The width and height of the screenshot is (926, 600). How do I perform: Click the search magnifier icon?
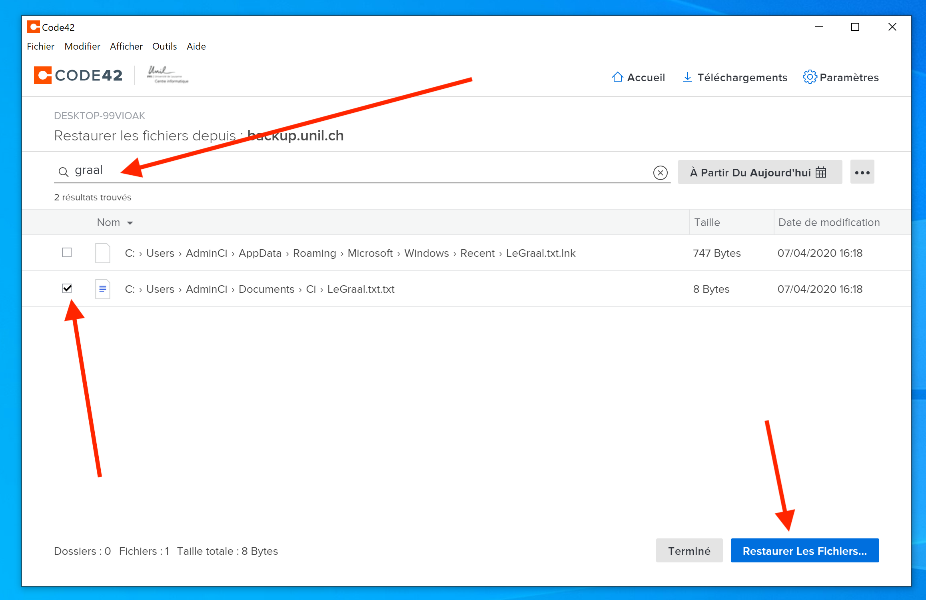pyautogui.click(x=63, y=172)
